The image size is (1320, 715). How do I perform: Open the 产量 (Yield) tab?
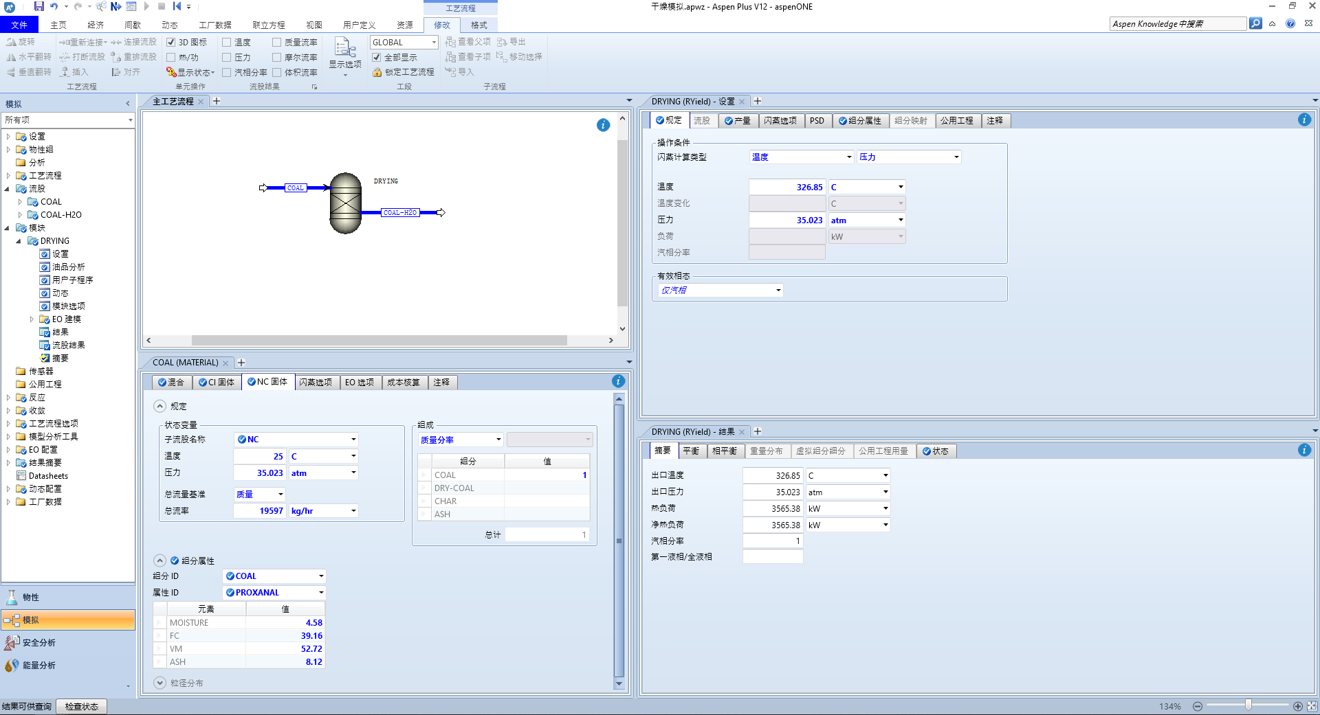pos(738,120)
